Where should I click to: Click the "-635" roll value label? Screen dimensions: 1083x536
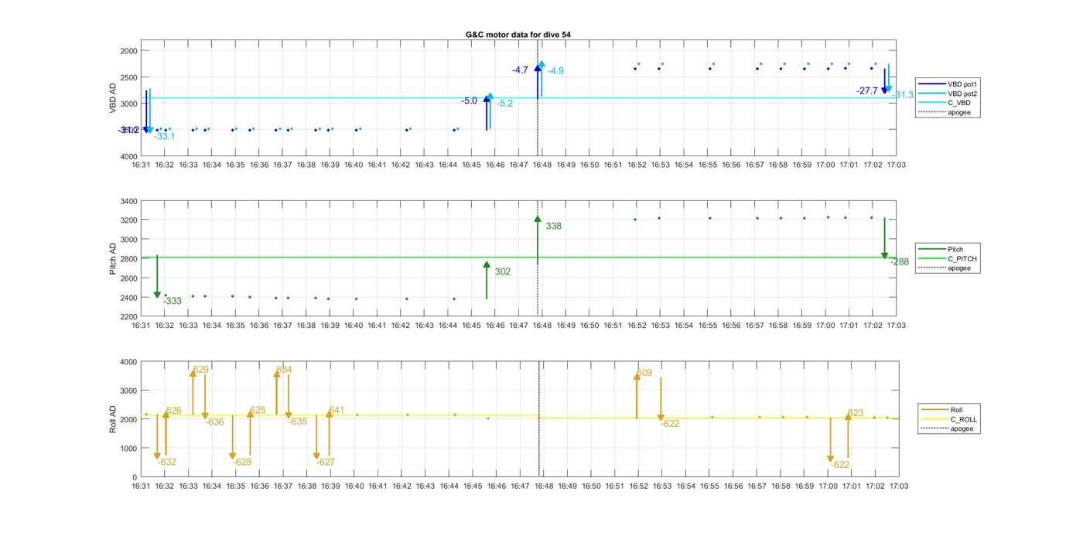point(298,422)
